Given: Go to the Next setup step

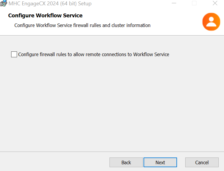Looking at the screenshot, I should pyautogui.click(x=160, y=162).
